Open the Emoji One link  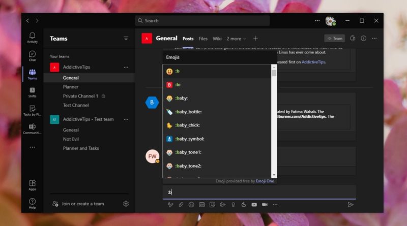(265, 181)
